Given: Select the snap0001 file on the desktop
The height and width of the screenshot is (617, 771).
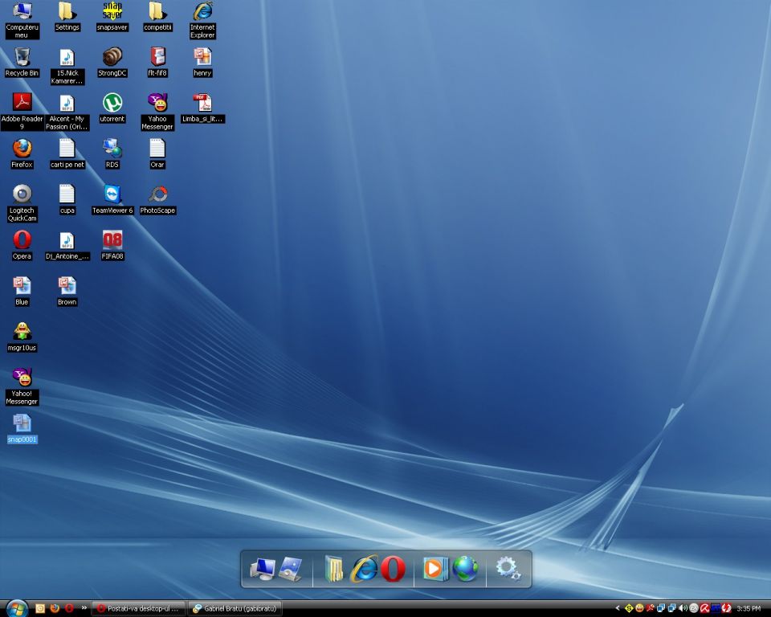Looking at the screenshot, I should (22, 424).
